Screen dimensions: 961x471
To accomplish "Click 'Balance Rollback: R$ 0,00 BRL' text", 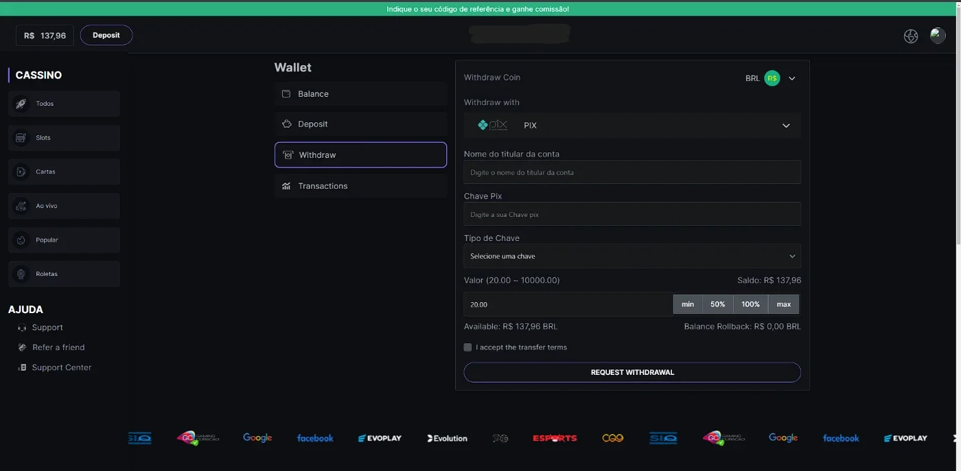I will point(742,327).
